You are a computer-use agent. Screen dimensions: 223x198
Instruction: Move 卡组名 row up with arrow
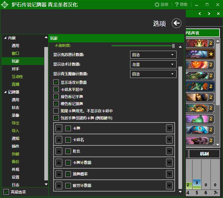click(59, 140)
